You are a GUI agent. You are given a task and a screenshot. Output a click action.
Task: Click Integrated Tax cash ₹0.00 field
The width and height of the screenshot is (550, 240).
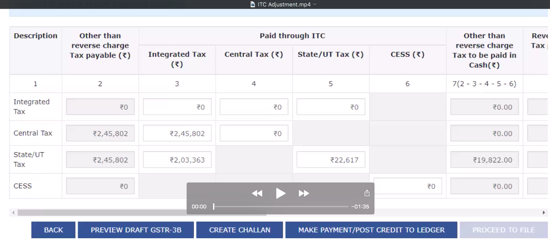(485, 107)
